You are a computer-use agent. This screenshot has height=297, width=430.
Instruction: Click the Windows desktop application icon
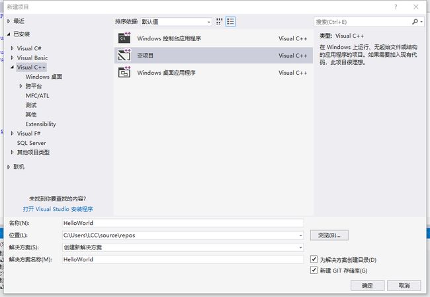pyautogui.click(x=124, y=72)
